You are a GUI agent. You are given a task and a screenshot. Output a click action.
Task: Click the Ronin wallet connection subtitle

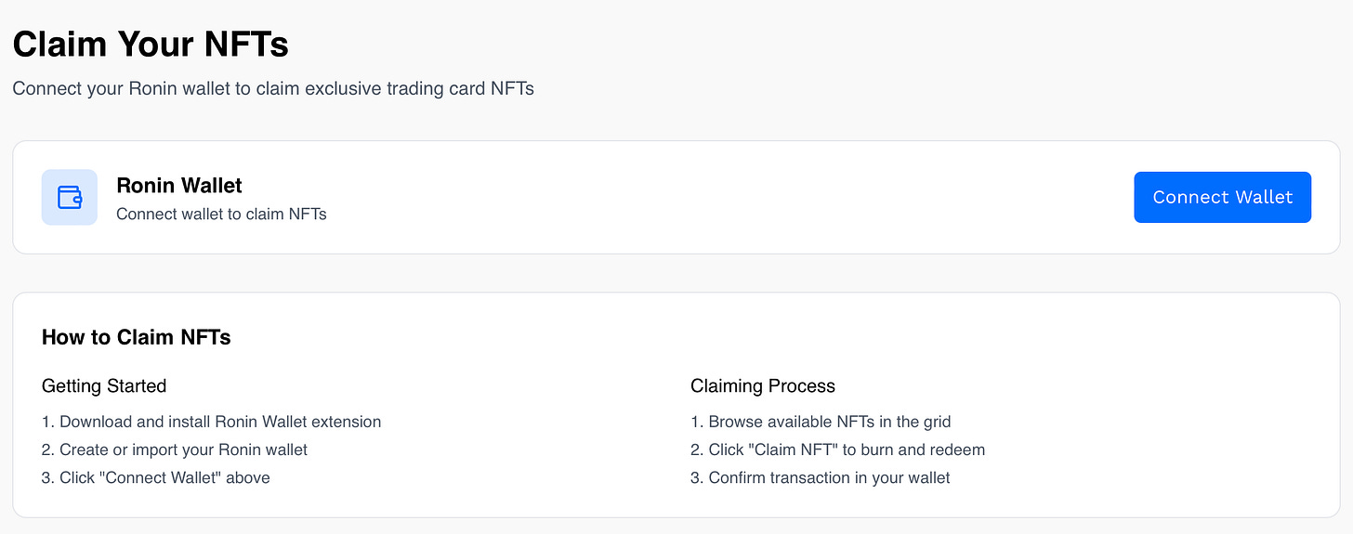click(273, 89)
